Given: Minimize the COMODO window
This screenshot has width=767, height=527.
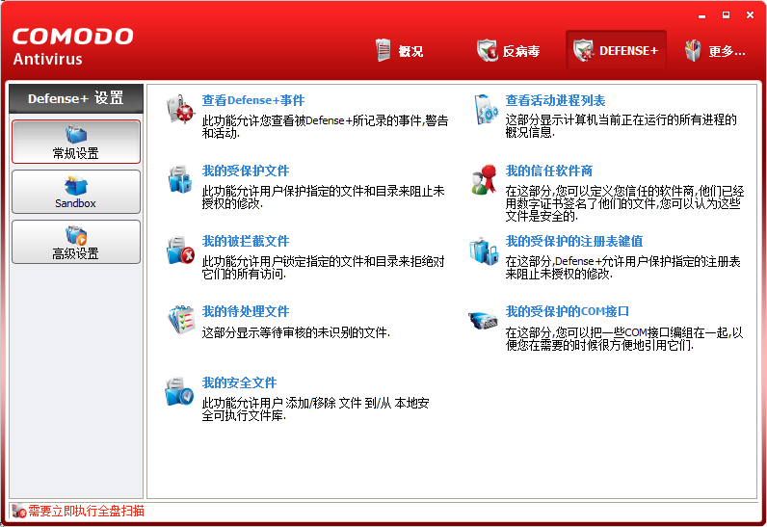Looking at the screenshot, I should point(701,15).
